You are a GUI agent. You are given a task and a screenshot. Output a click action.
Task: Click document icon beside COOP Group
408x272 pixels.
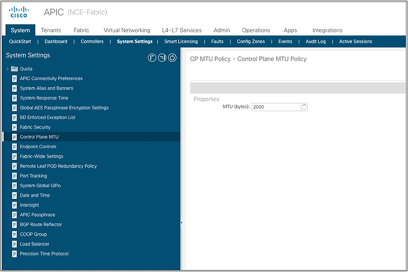[14, 234]
